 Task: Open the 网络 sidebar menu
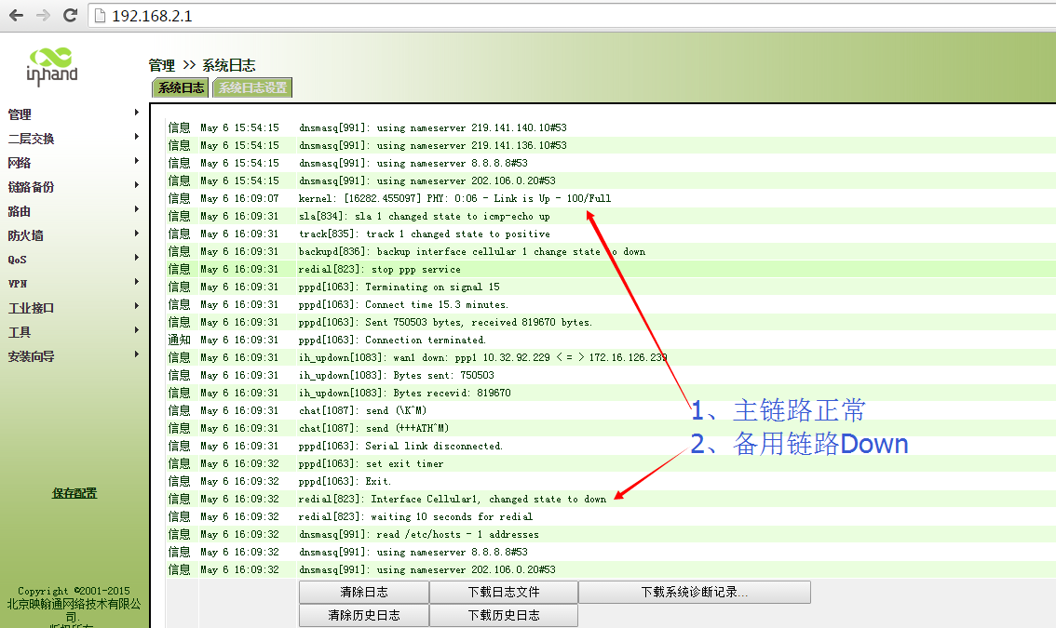pos(20,163)
